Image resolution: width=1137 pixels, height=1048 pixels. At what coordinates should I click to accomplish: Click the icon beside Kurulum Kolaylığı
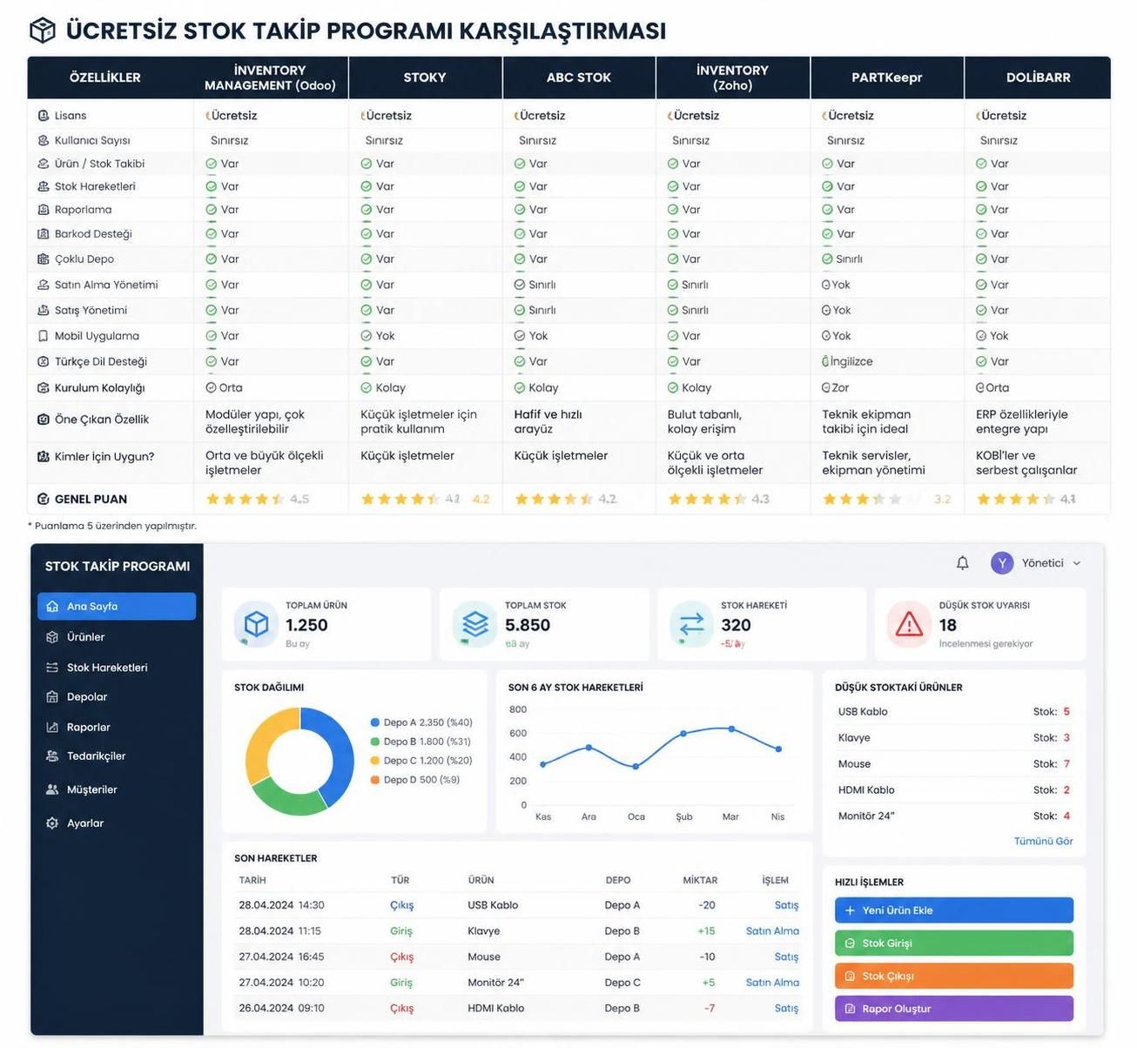pyautogui.click(x=44, y=388)
